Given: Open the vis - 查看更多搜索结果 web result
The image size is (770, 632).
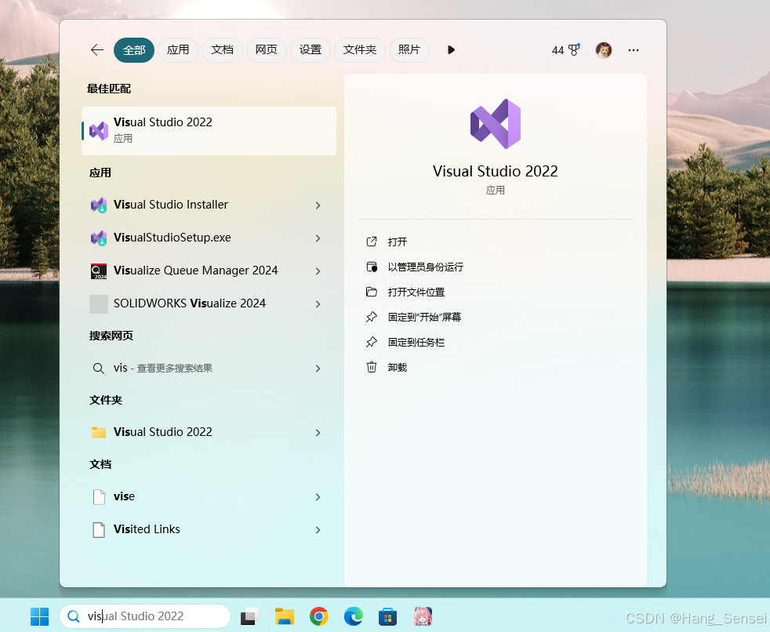Looking at the screenshot, I should pos(162,368).
